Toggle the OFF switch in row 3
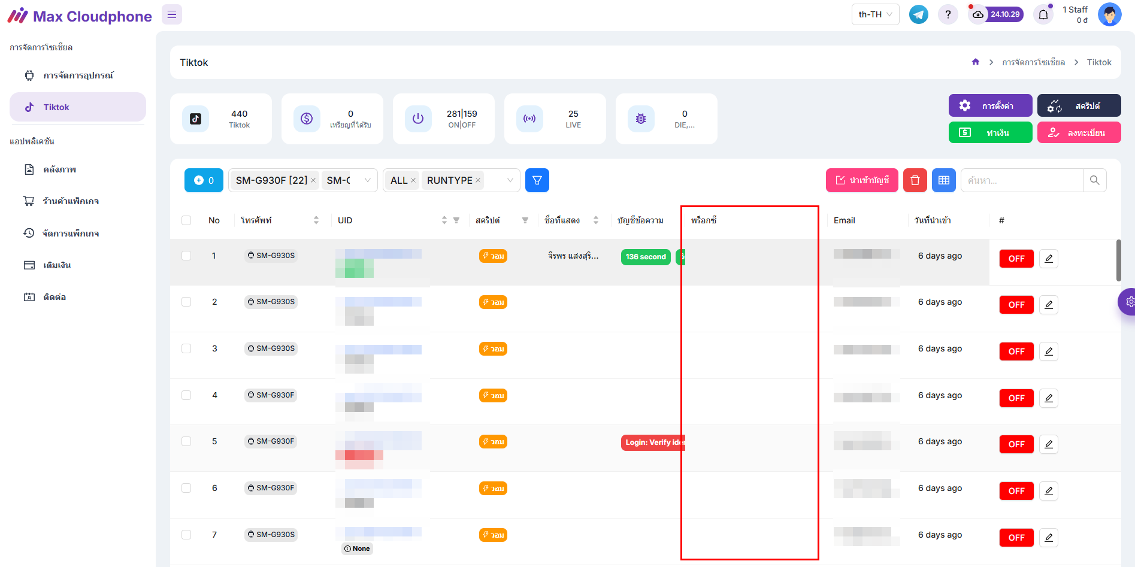 coord(1016,351)
